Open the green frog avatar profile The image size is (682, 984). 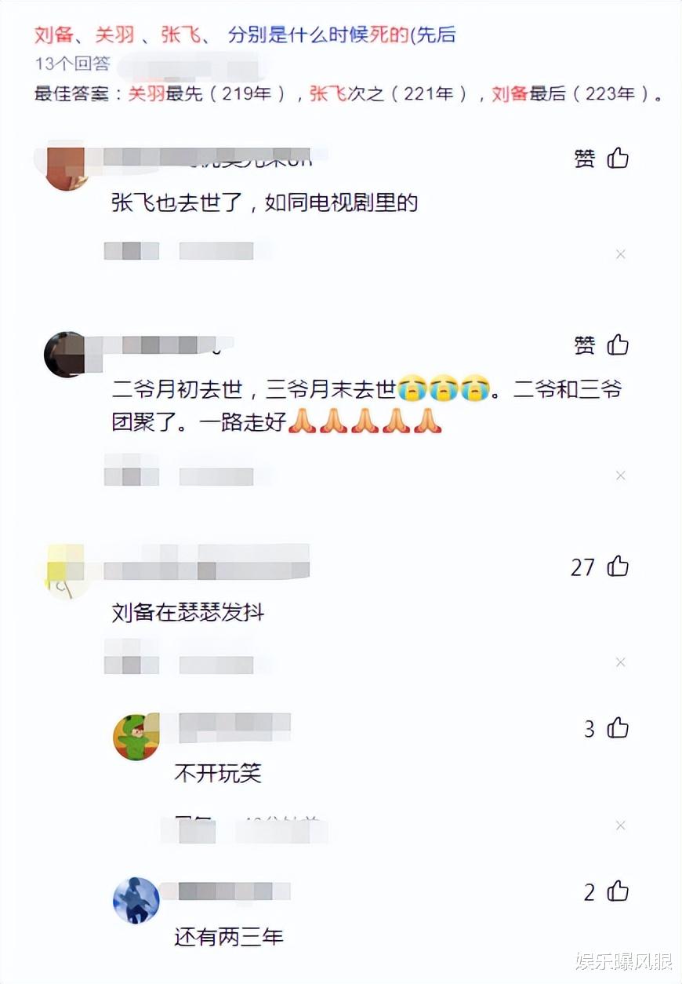tap(136, 737)
